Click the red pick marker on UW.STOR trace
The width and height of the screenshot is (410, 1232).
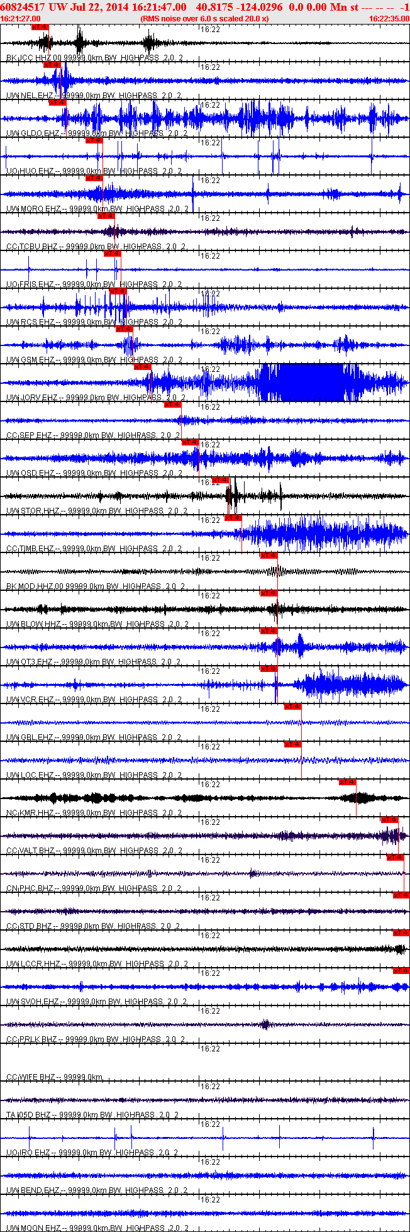coord(221,480)
